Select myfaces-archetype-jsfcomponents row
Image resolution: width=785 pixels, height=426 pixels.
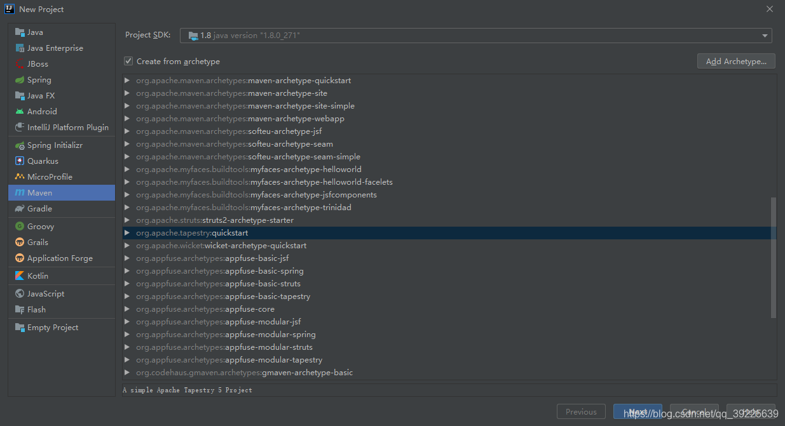pos(449,195)
